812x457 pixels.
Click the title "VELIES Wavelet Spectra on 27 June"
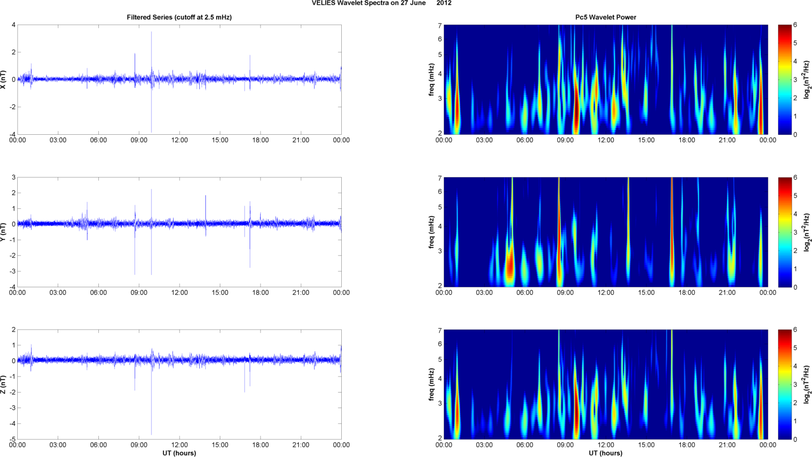369,3
